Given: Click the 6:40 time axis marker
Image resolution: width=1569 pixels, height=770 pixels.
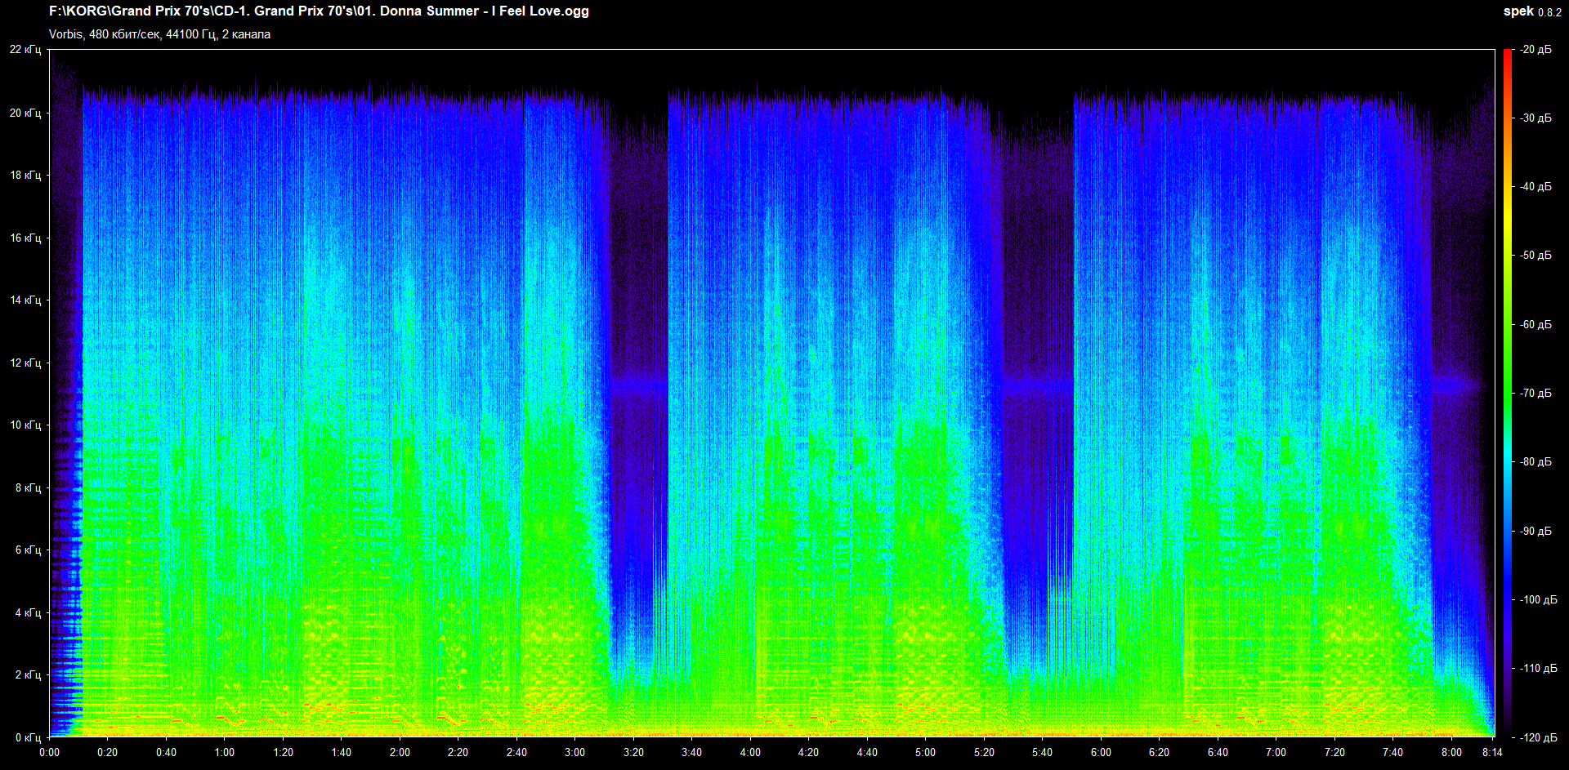Looking at the screenshot, I should tap(1218, 752).
